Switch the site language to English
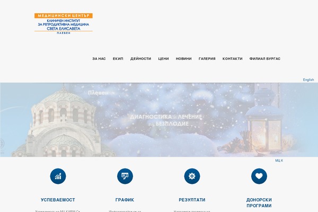The image size is (318, 212). [308, 79]
